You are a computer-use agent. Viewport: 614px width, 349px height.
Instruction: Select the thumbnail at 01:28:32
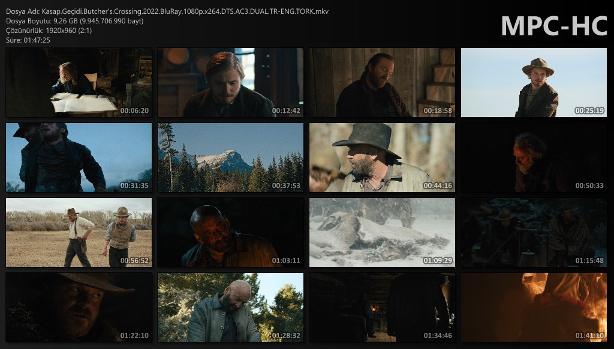click(x=230, y=307)
